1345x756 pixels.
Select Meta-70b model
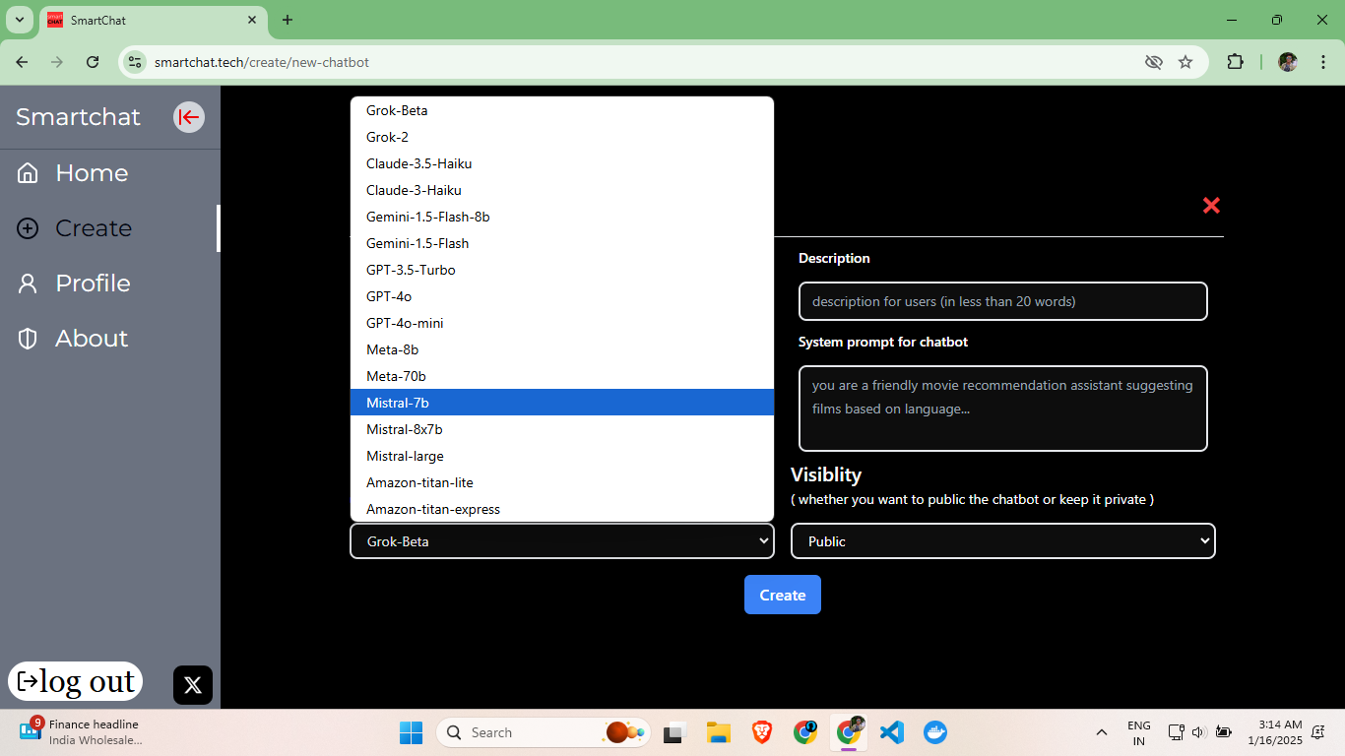click(x=562, y=376)
